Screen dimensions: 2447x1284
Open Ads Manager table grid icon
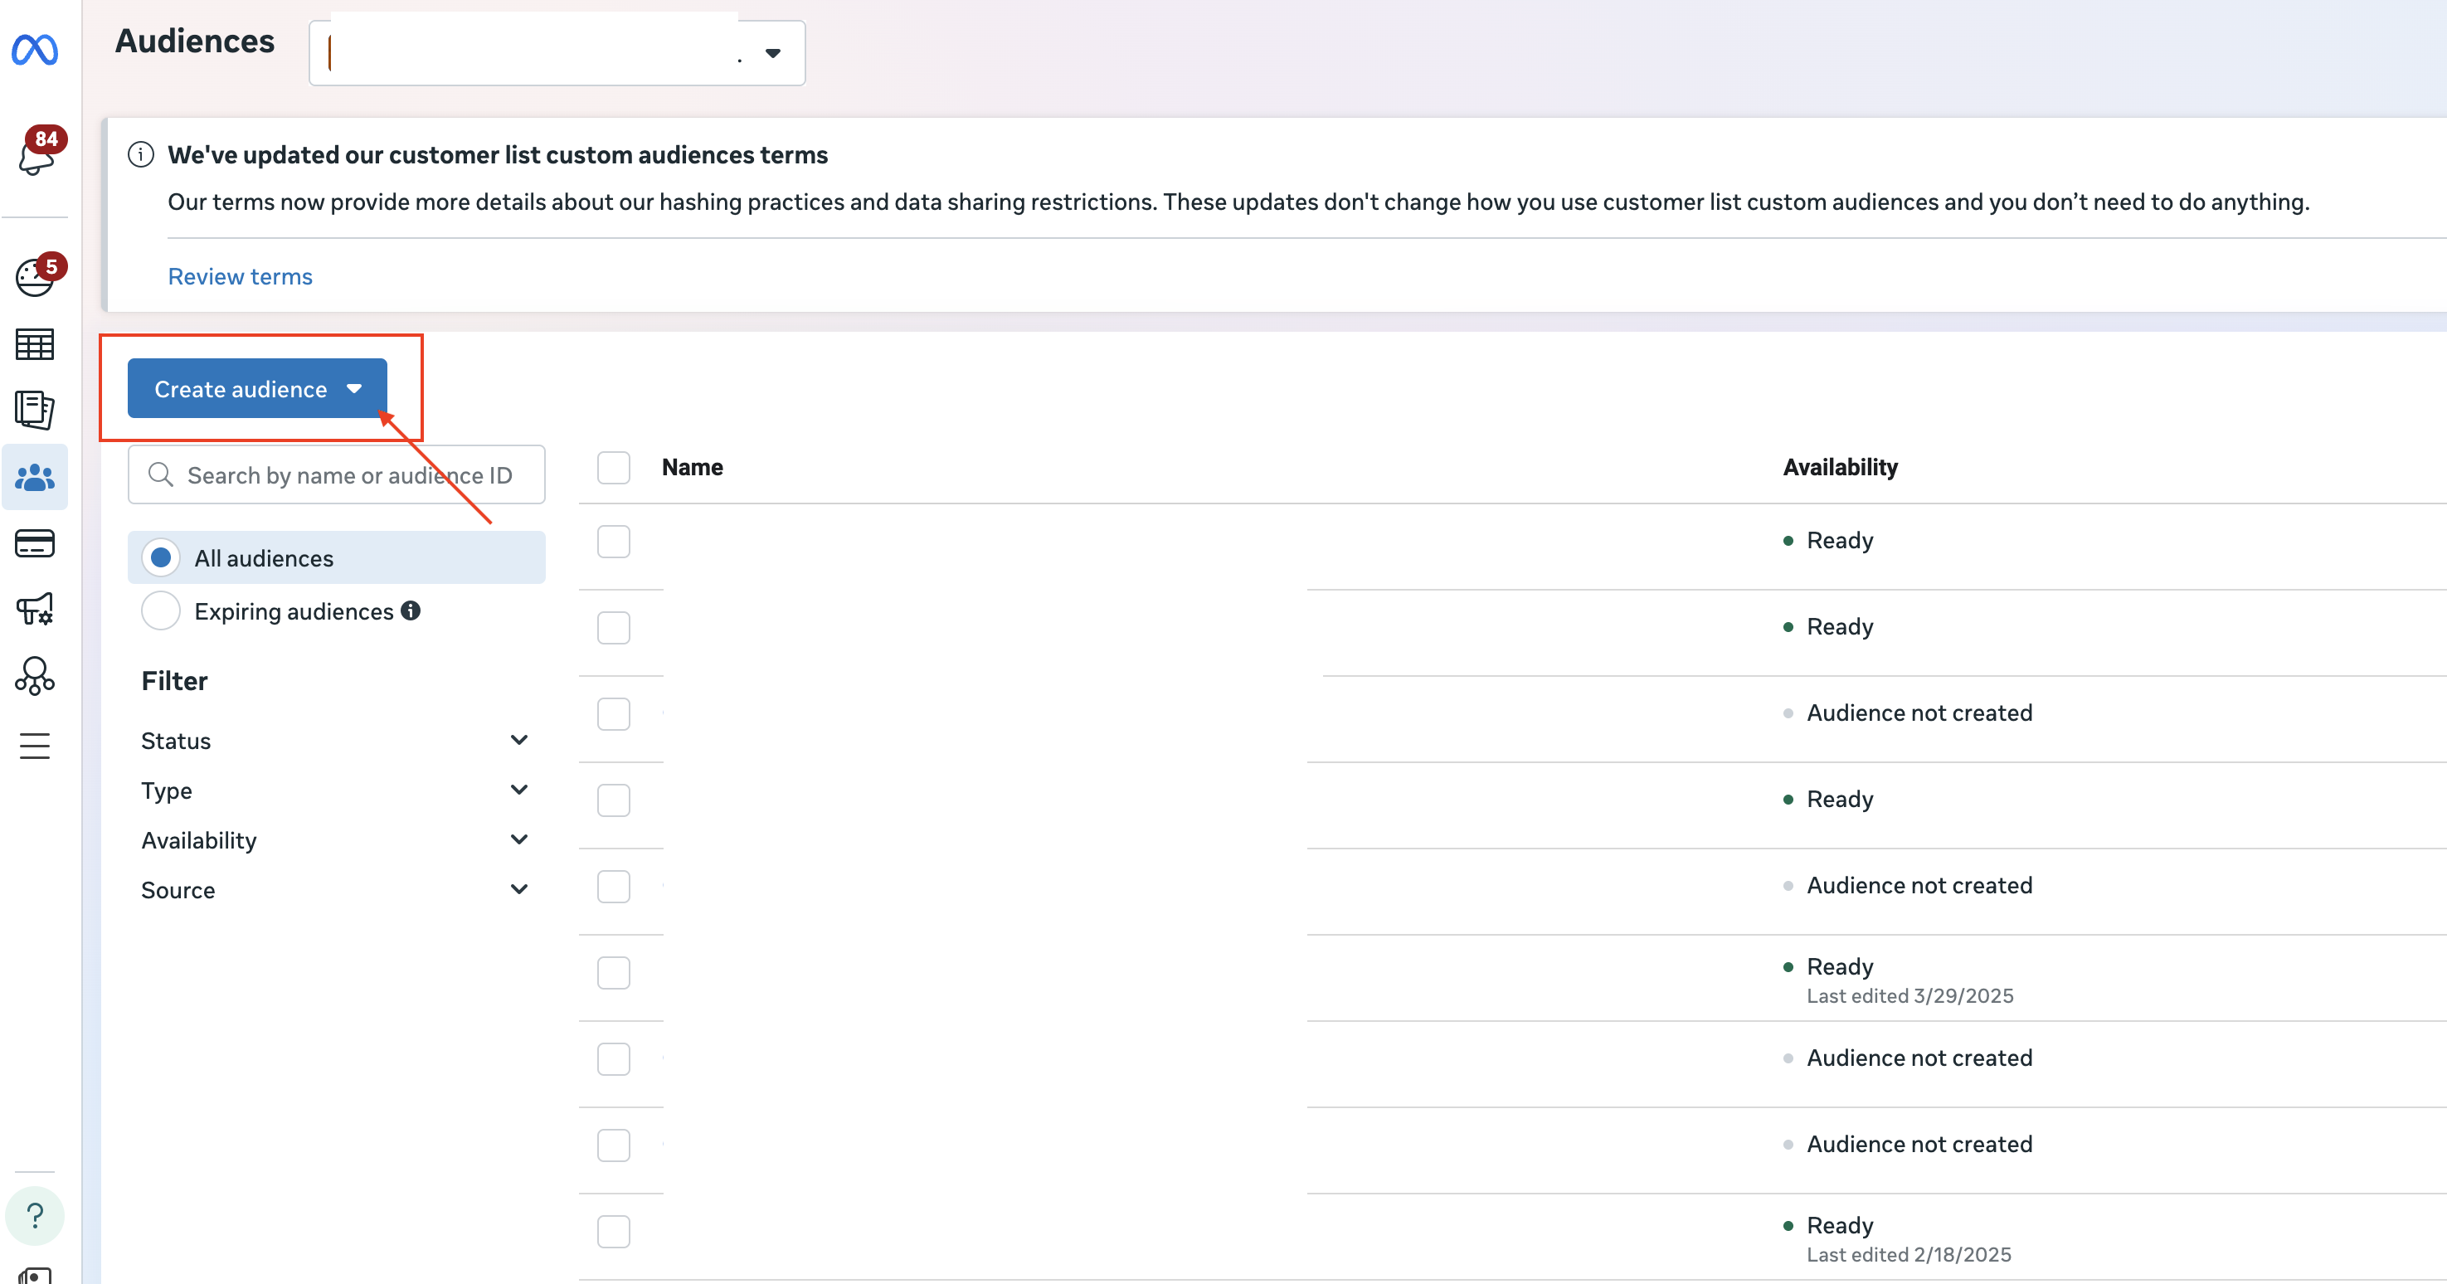point(35,345)
